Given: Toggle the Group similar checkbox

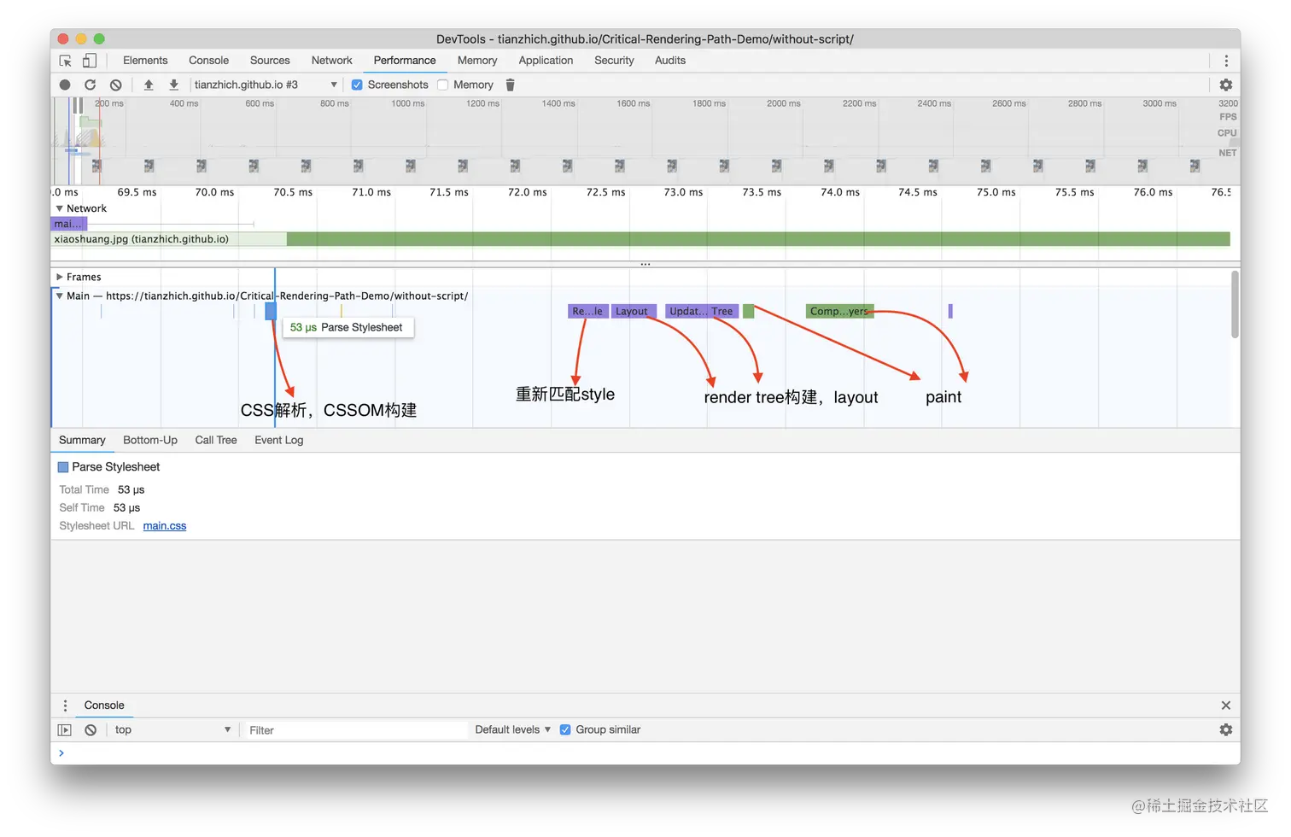Looking at the screenshot, I should pyautogui.click(x=564, y=729).
